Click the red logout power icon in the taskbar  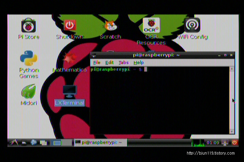(235, 143)
